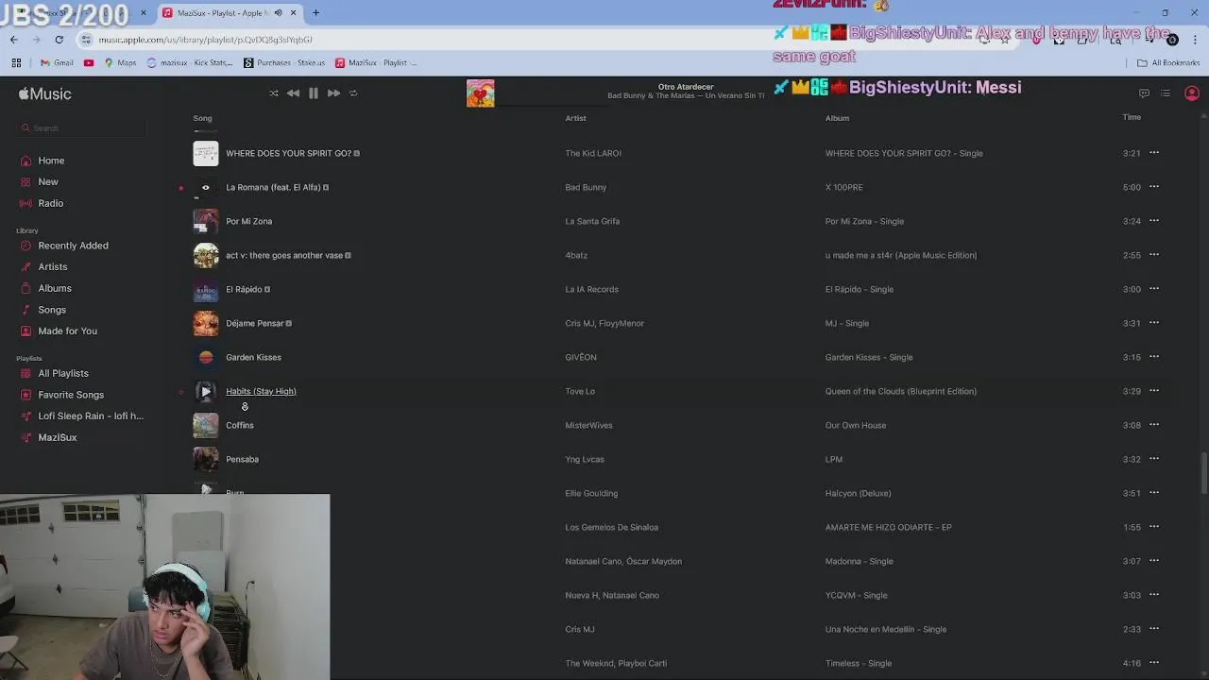1209x680 pixels.
Task: Click the playlist vertical scrollbar
Action: [x=1203, y=472]
